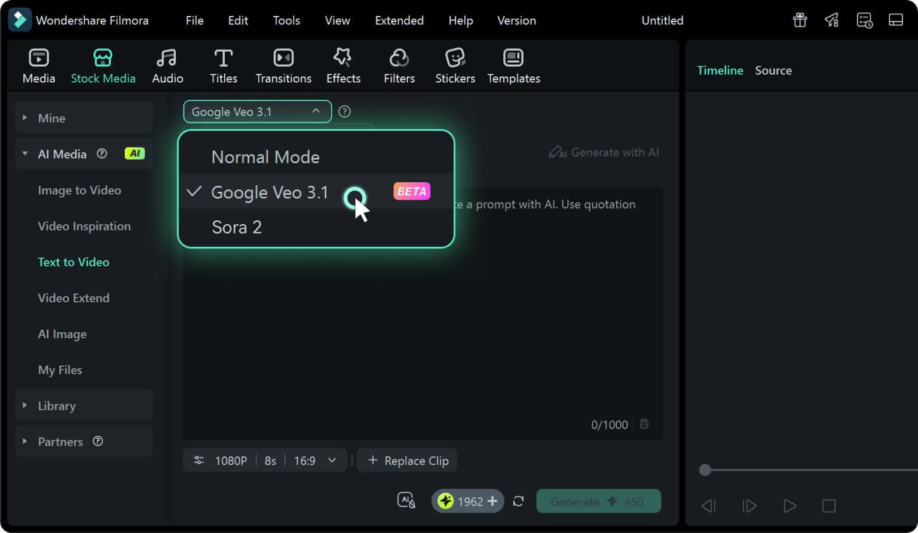Screen dimensions: 918x533
Task: Open the Transitions panel
Action: coord(283,65)
